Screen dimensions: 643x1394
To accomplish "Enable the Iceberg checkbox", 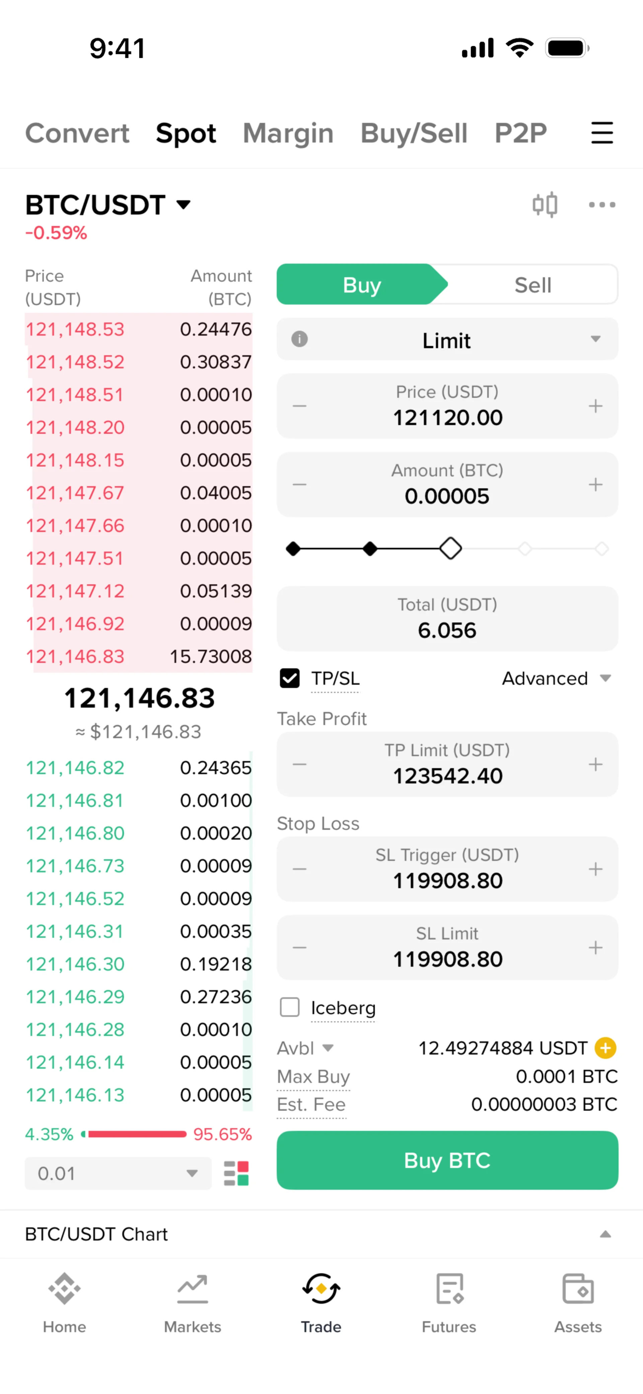I will click(290, 1007).
